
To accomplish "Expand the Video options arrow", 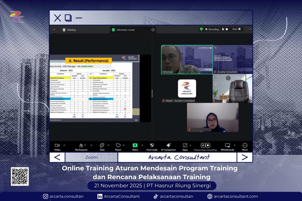I will click(64, 145).
